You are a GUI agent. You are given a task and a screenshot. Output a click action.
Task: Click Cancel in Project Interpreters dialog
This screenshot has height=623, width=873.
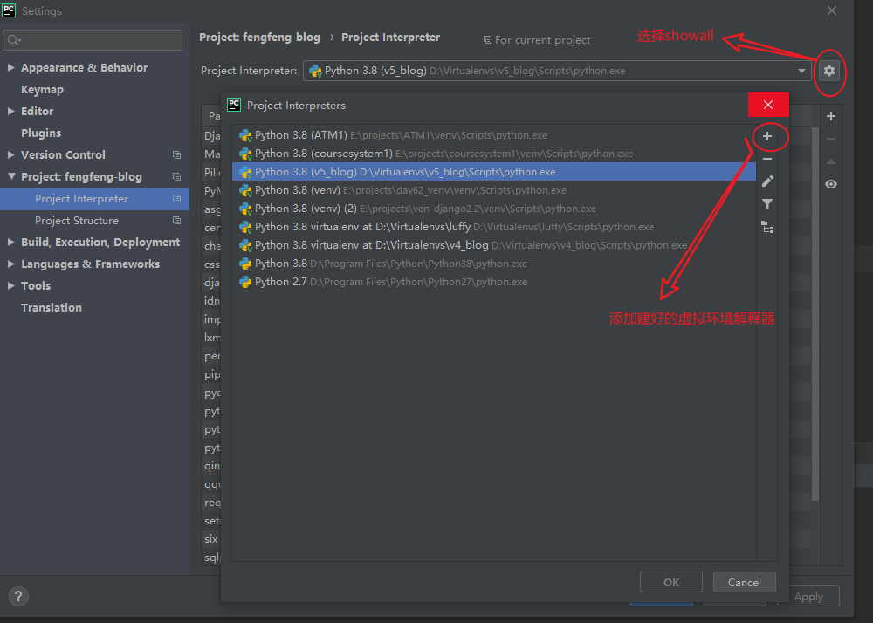click(745, 582)
